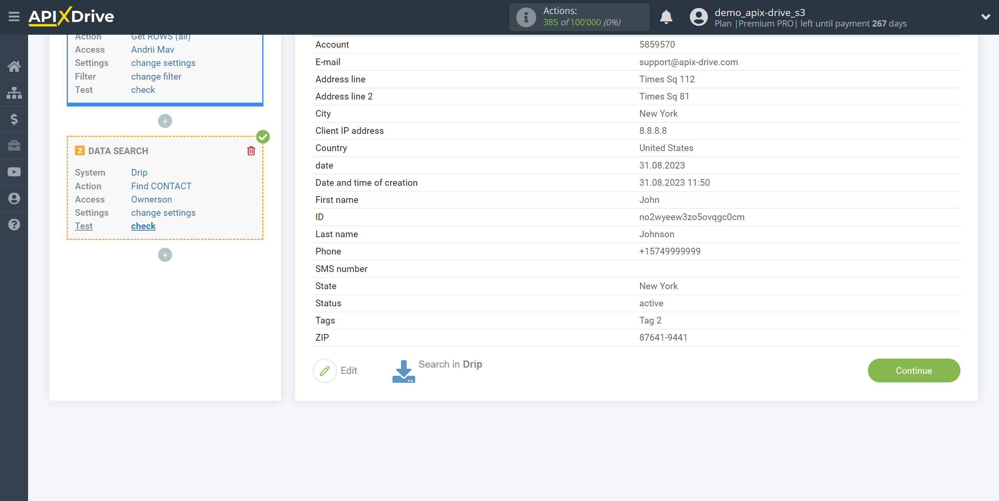Open the home dashboard icon

click(x=14, y=66)
